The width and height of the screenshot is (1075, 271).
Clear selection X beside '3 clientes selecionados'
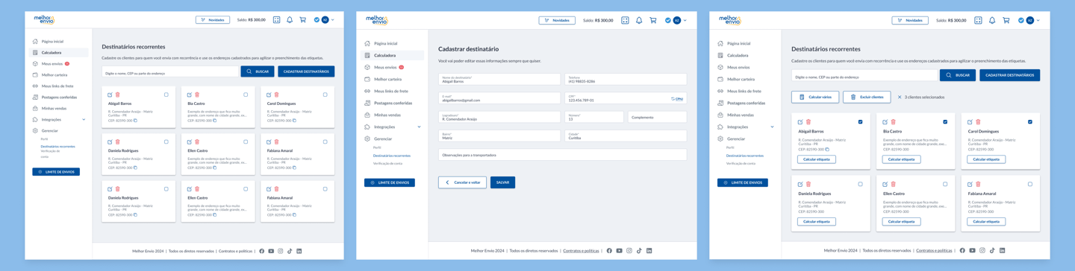900,97
